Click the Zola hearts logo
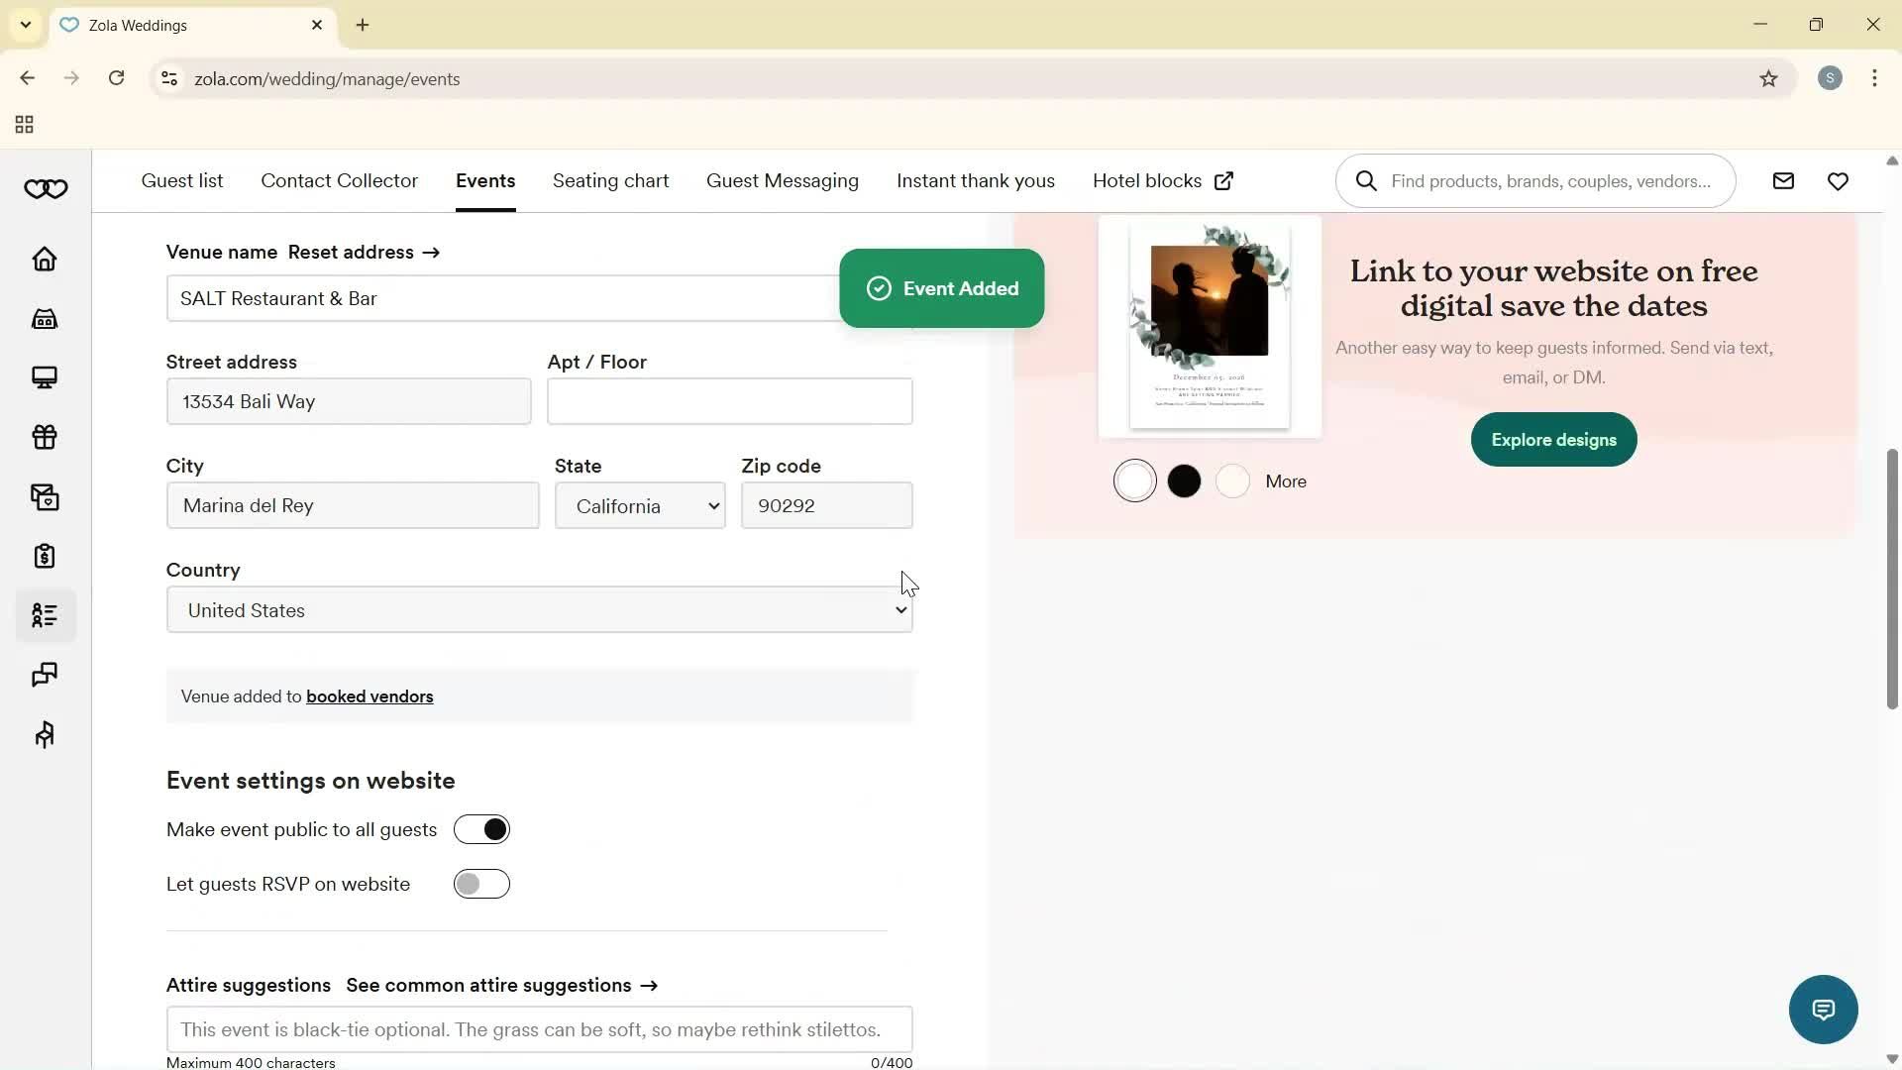This screenshot has width=1902, height=1070. click(46, 188)
